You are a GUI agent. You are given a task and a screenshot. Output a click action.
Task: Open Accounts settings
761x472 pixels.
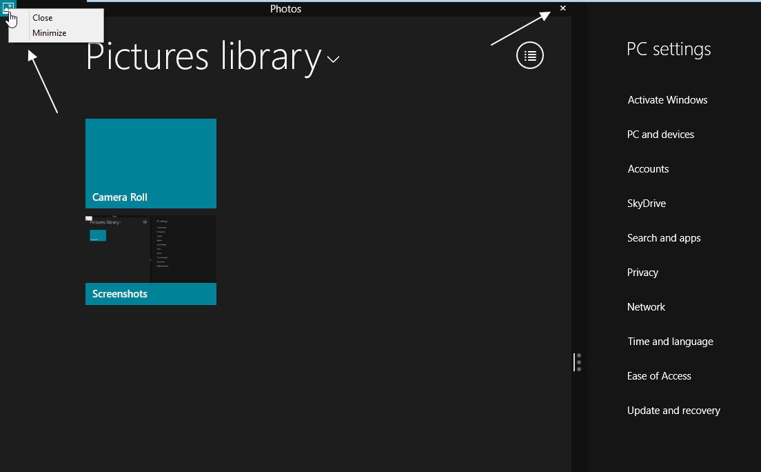648,169
